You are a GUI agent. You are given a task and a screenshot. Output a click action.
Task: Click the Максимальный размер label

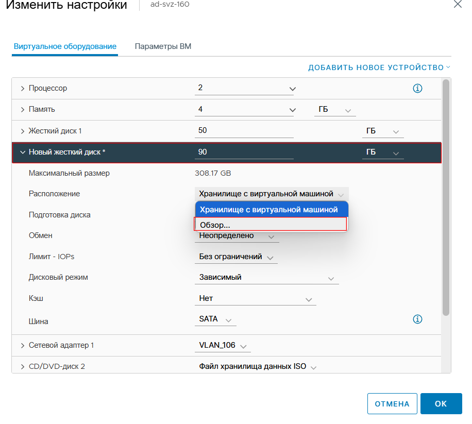pyautogui.click(x=69, y=173)
